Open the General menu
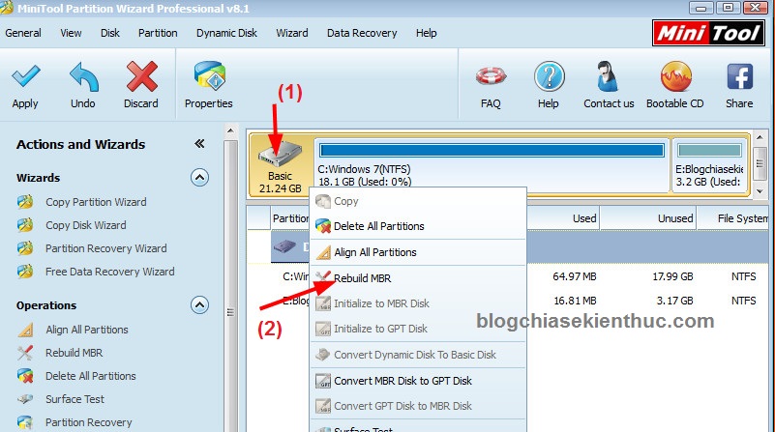Image resolution: width=775 pixels, height=432 pixels. coord(23,33)
